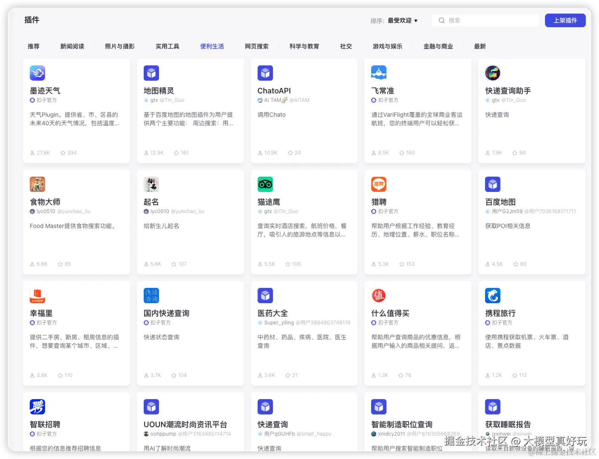Click the 上架插件 button

coord(565,20)
